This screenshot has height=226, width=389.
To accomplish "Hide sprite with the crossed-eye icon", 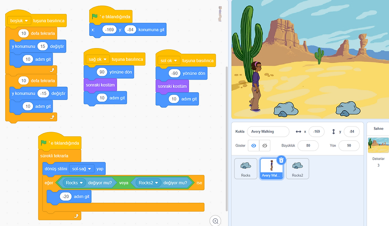I will 265,146.
